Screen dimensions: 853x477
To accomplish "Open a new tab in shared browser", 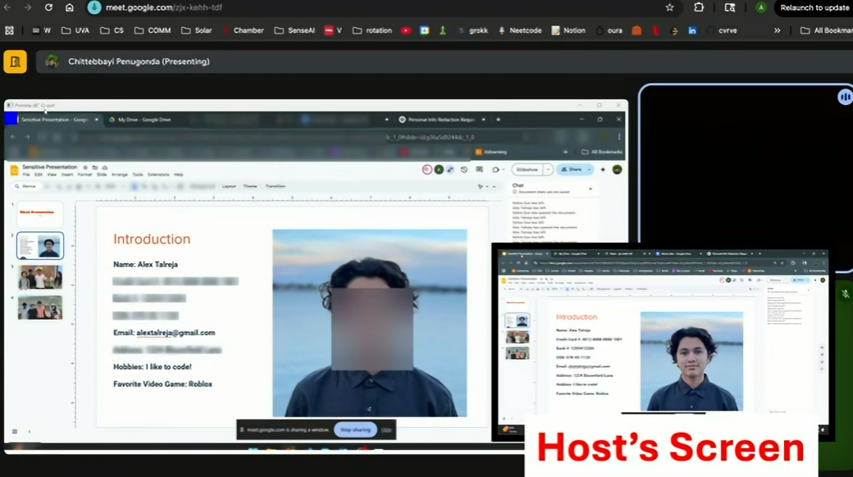I will coord(498,120).
